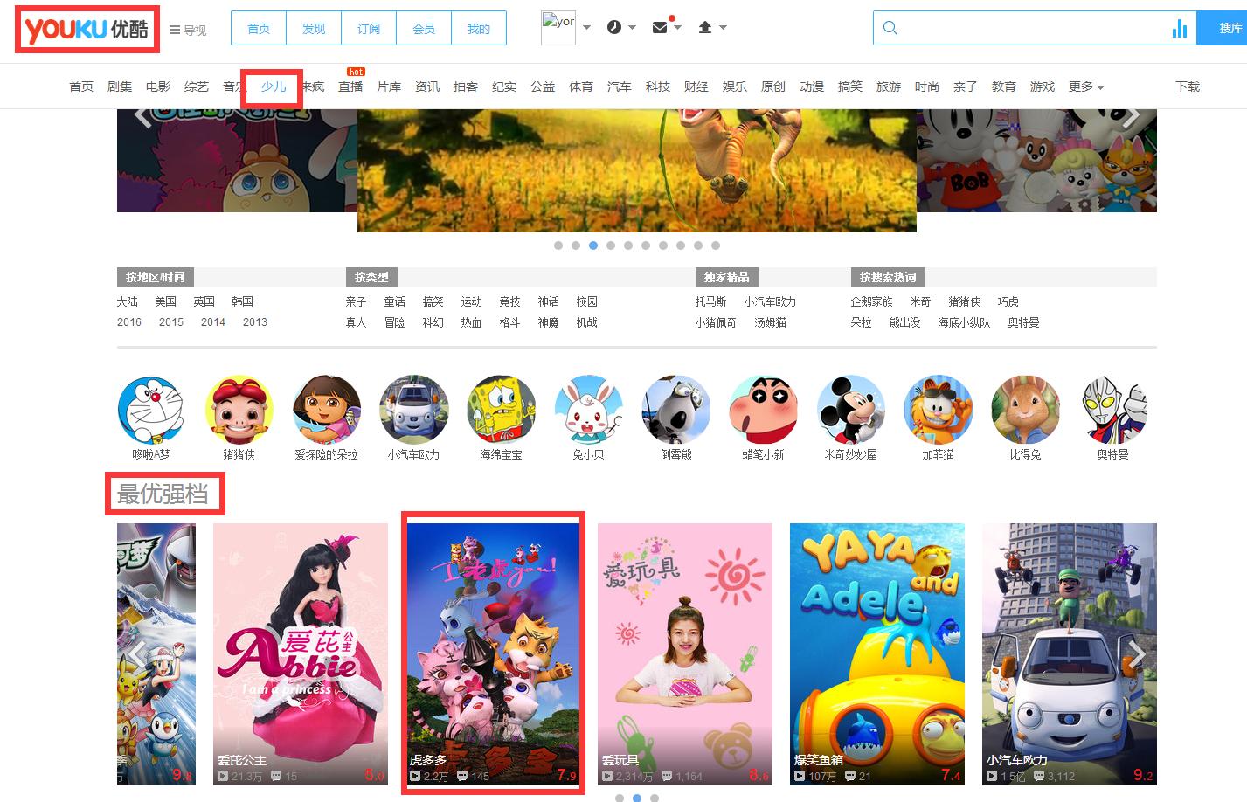The width and height of the screenshot is (1247, 802).
Task: Filter by type 机战
Action: 587,322
